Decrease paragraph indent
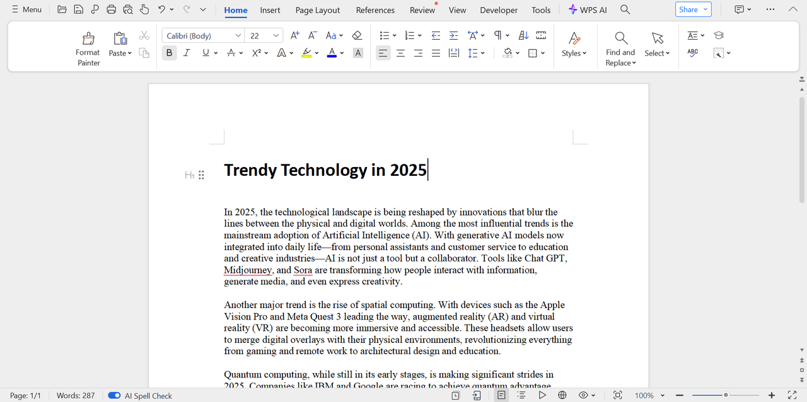Screen dimensions: 807x402 point(436,35)
